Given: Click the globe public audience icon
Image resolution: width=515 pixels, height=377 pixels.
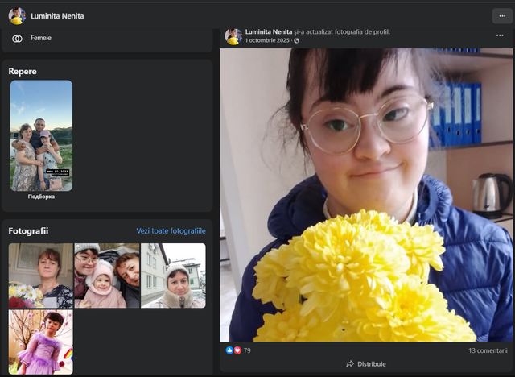Looking at the screenshot, I should pyautogui.click(x=296, y=40).
